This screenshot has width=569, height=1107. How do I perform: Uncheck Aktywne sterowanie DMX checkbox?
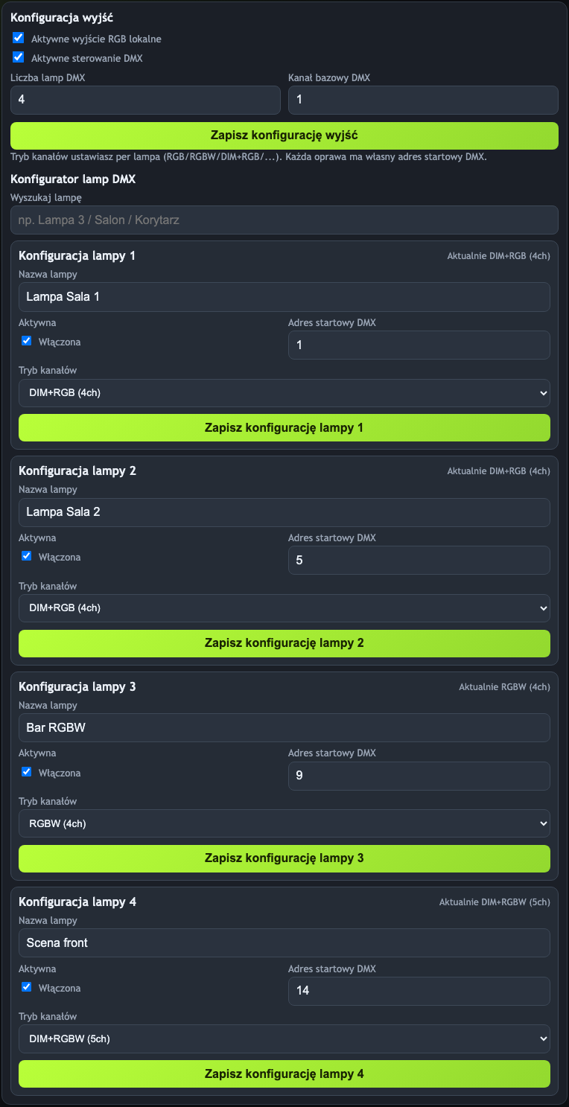[x=19, y=57]
